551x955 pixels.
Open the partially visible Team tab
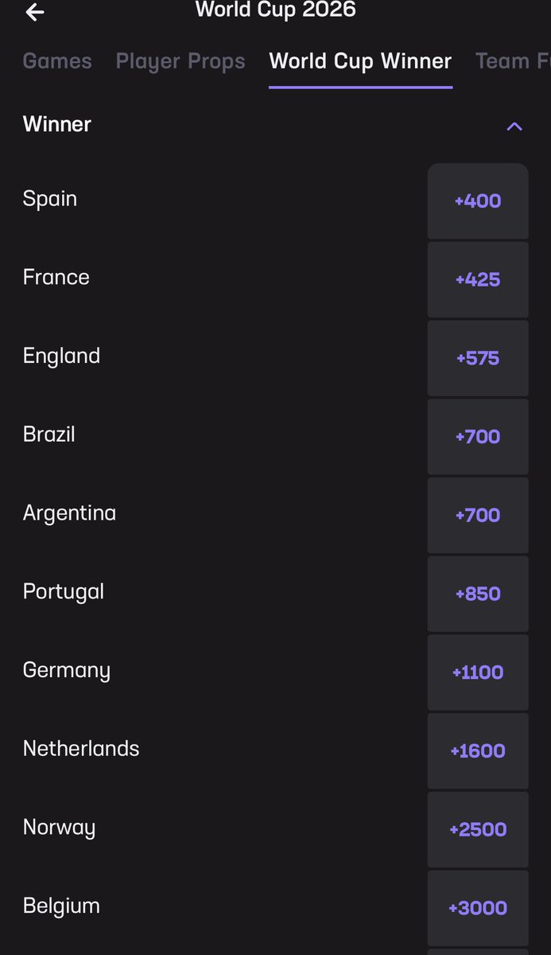[513, 61]
